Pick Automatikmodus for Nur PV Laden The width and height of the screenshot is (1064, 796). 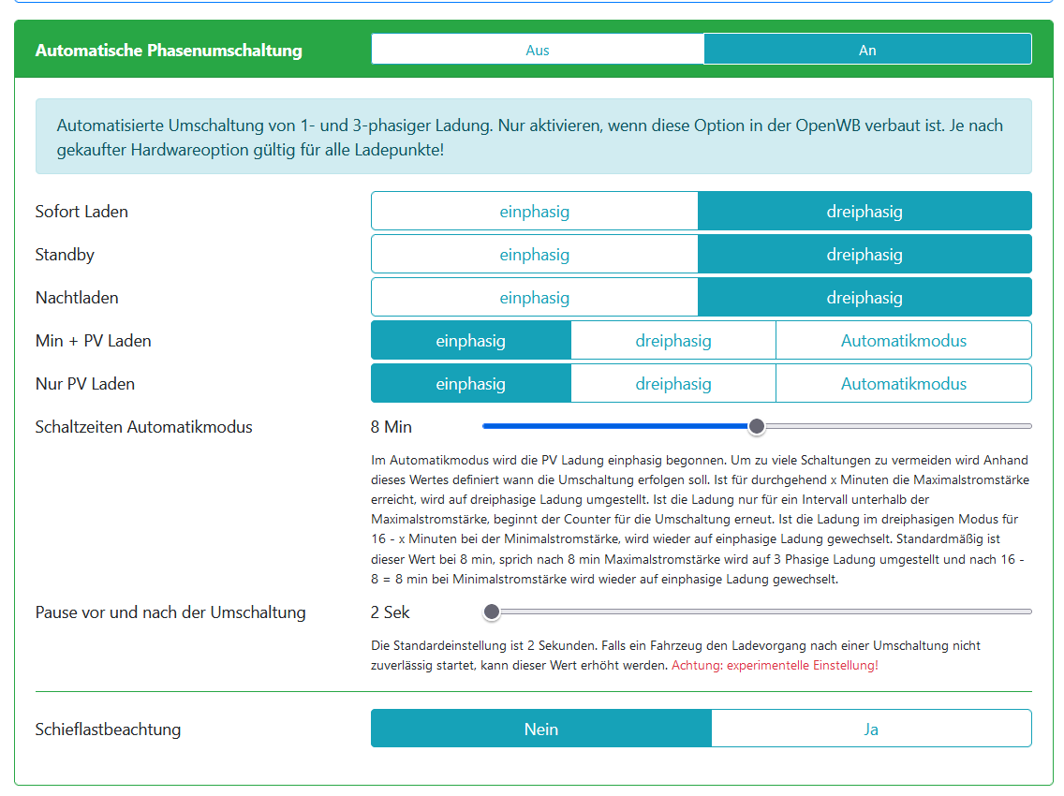[x=904, y=383]
